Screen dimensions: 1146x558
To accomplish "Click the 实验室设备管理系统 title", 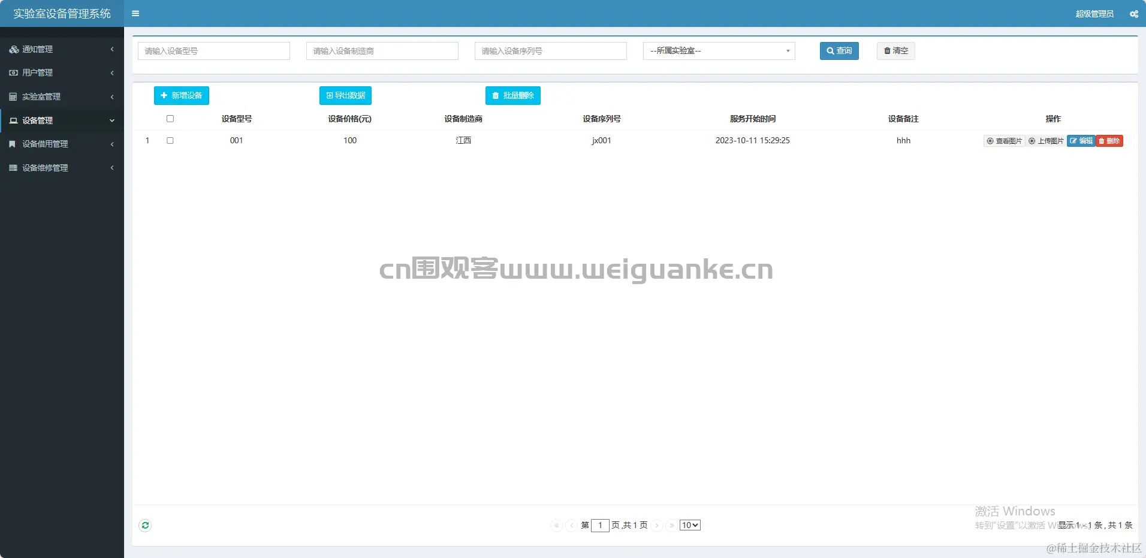I will tap(62, 13).
